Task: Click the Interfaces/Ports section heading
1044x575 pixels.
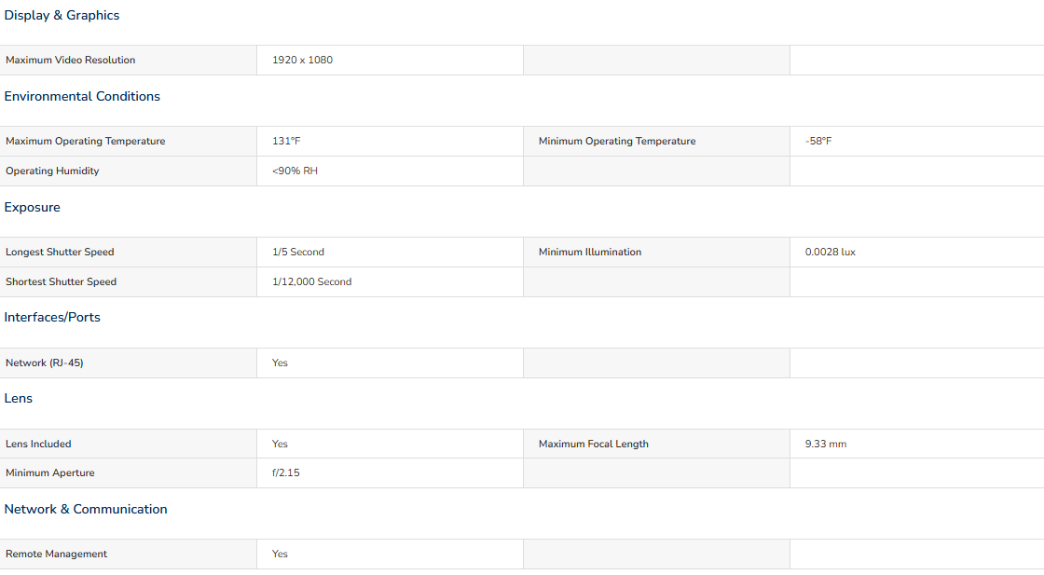Action: pyautogui.click(x=52, y=318)
